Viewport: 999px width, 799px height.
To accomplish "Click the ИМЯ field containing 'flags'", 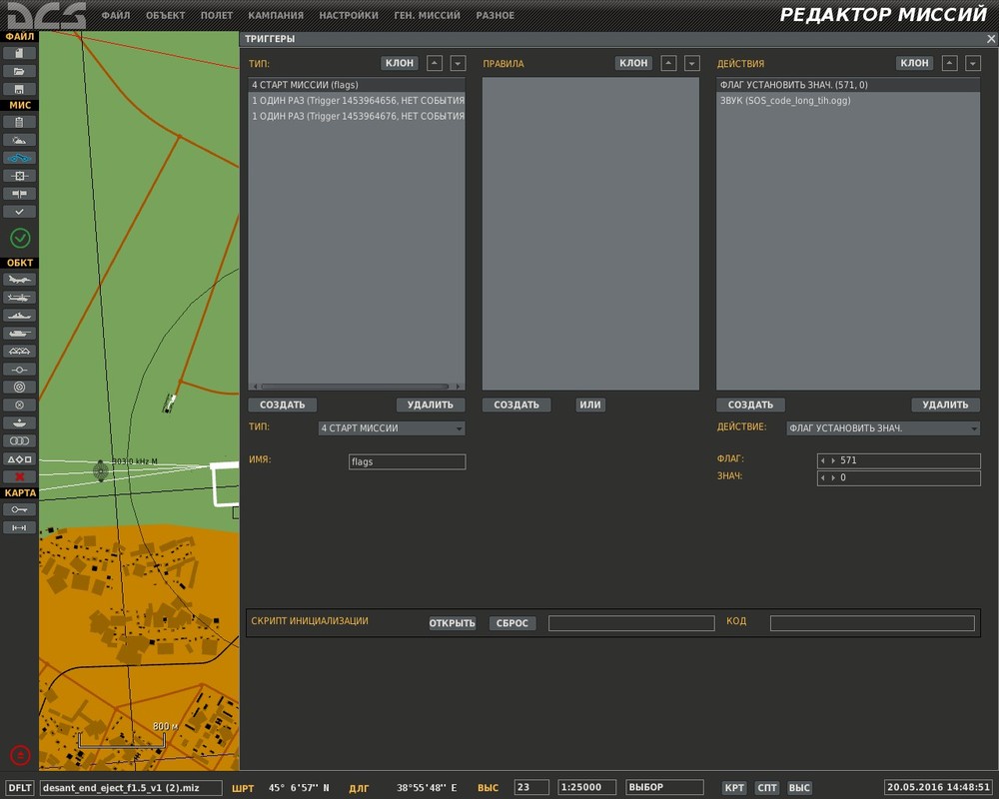I will (x=407, y=462).
